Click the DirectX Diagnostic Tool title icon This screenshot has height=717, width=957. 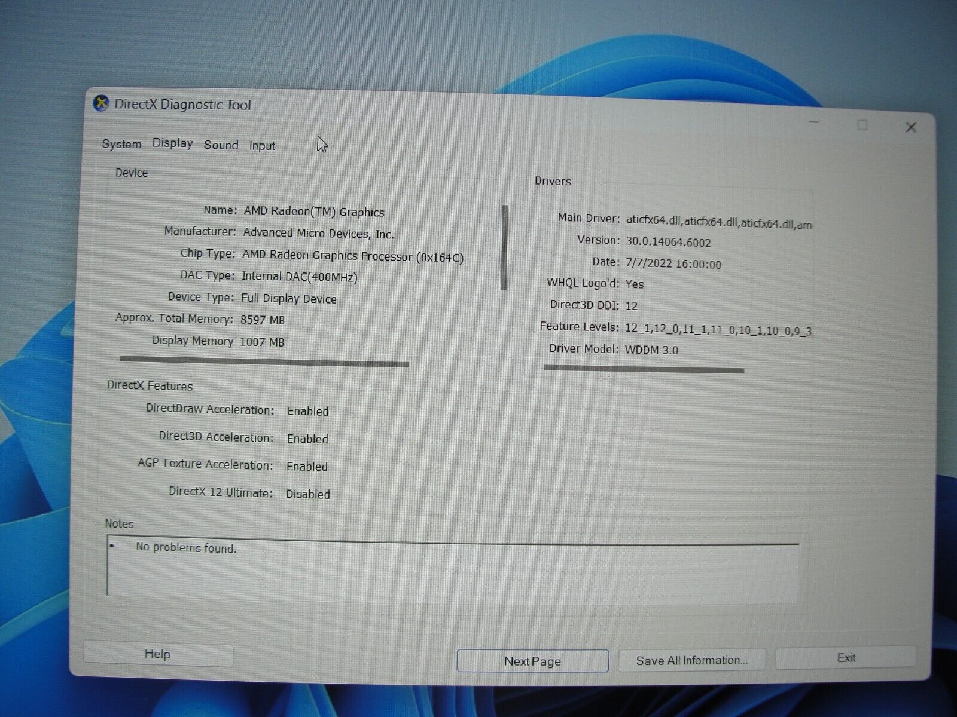click(x=101, y=103)
